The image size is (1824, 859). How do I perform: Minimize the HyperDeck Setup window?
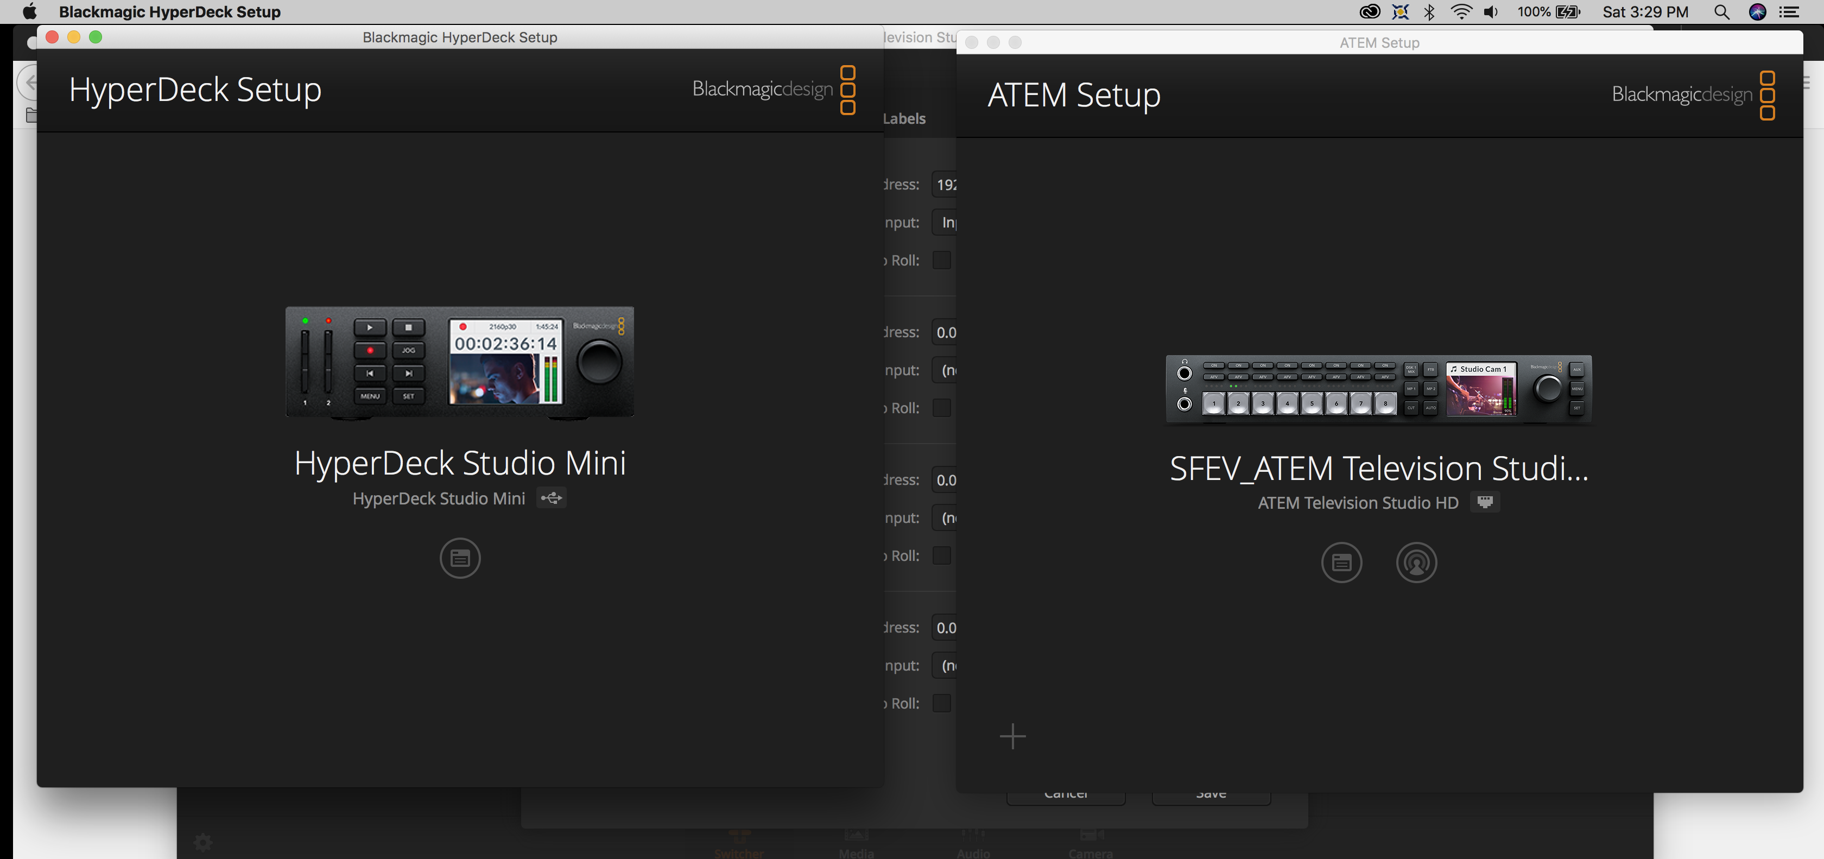coord(74,37)
